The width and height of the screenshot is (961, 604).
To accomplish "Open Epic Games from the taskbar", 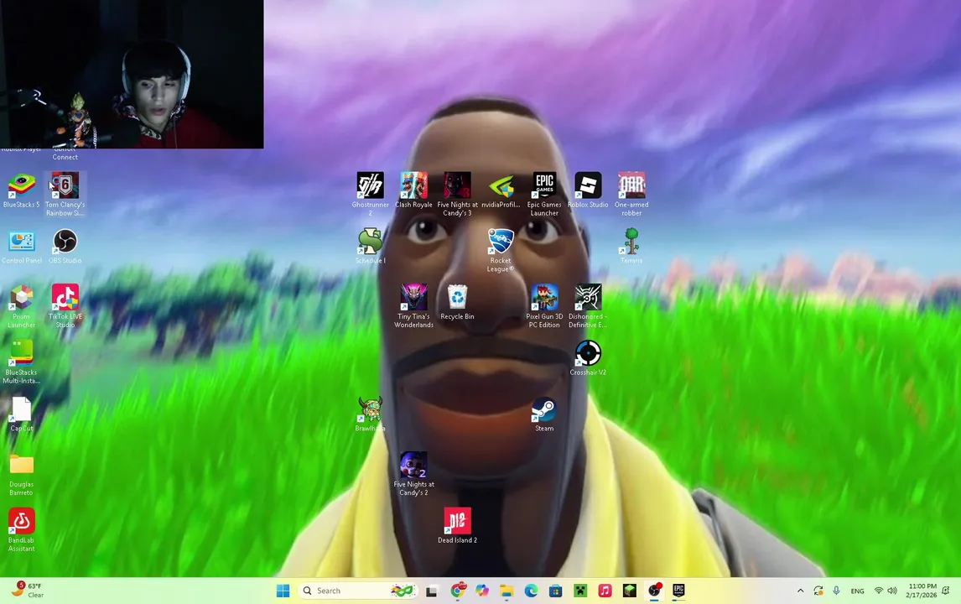I will [678, 591].
